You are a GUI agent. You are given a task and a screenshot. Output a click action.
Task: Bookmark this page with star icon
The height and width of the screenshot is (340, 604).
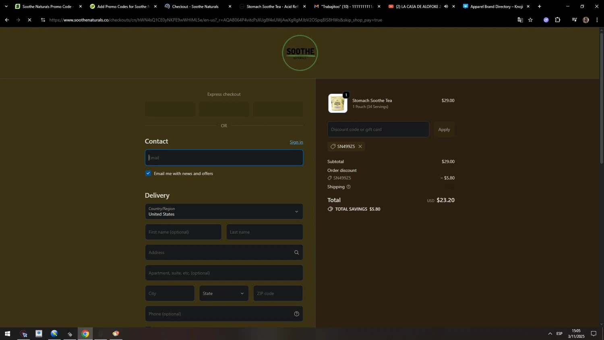pyautogui.click(x=530, y=20)
